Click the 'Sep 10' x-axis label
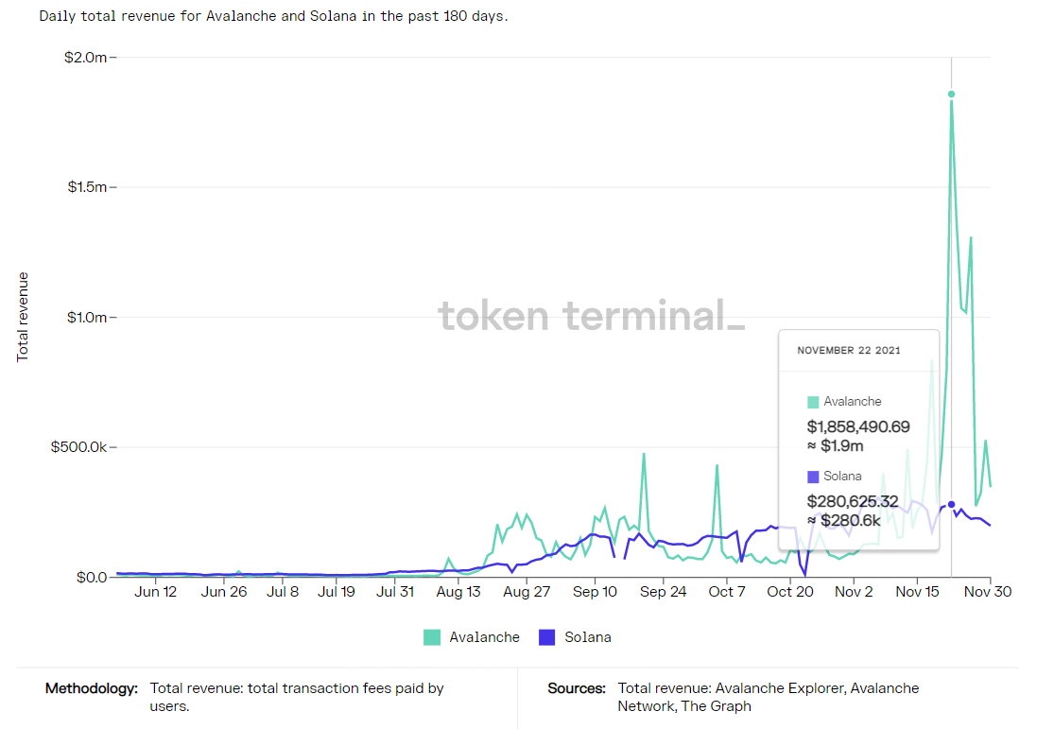 point(595,591)
